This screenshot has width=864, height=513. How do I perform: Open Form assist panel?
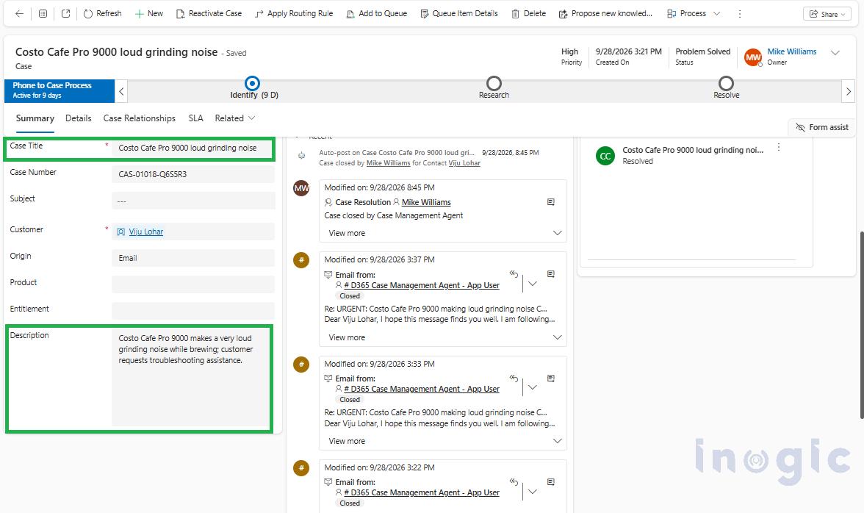[821, 127]
